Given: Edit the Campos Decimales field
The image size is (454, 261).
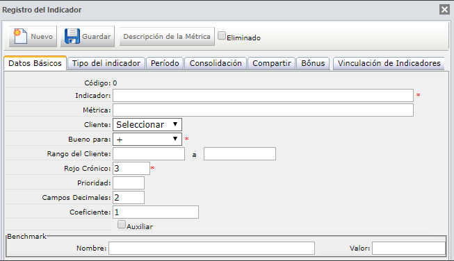Looking at the screenshot, I should pyautogui.click(x=129, y=197).
